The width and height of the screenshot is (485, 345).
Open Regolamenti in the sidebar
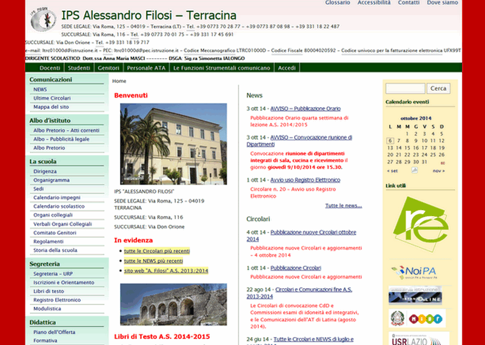pos(48,241)
